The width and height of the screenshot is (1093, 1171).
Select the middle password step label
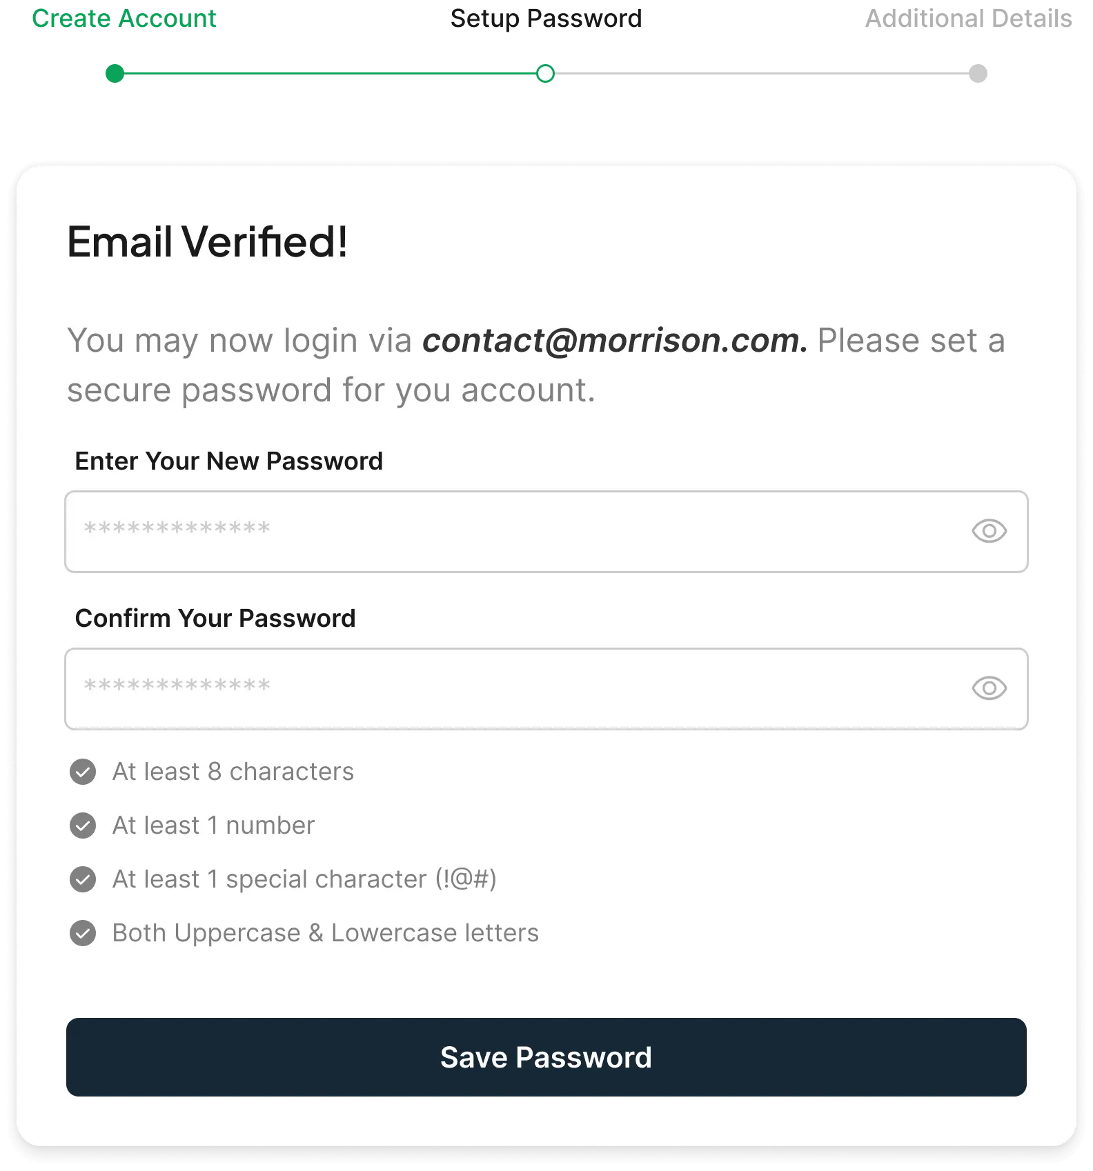pyautogui.click(x=546, y=17)
